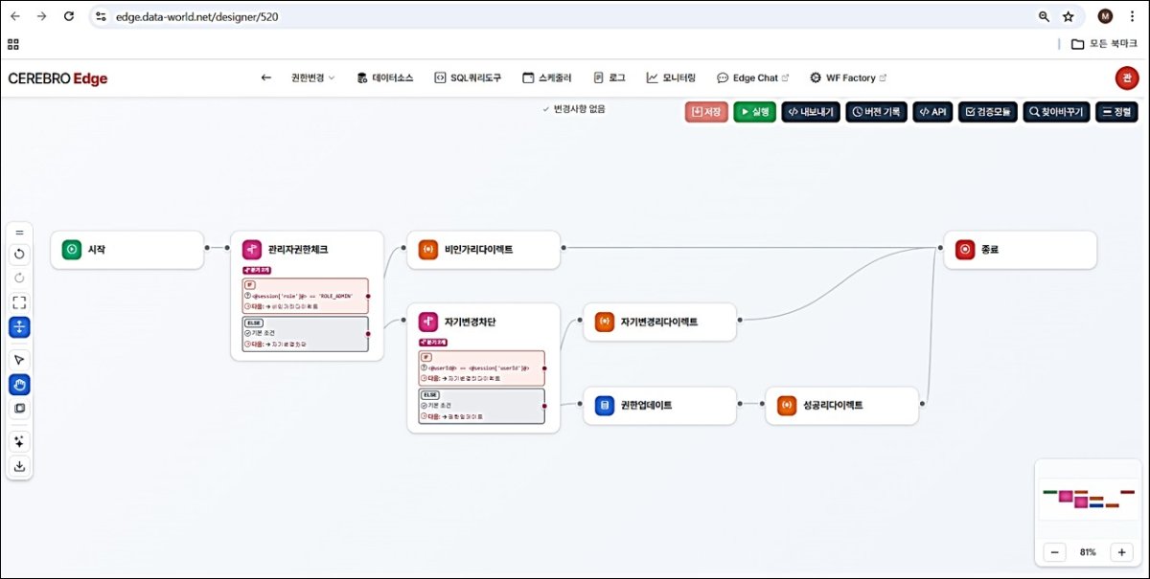Click the plus zoom-in button near 81%
Screen dimensions: 1150x579
click(1121, 552)
